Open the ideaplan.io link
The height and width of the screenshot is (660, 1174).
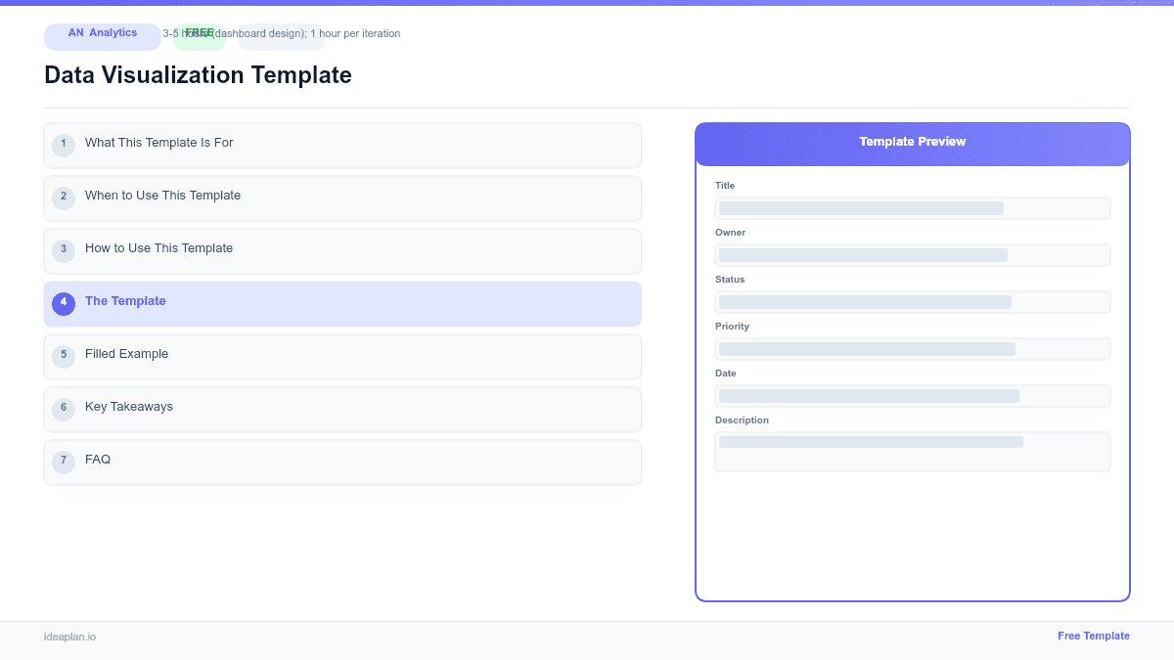(69, 638)
